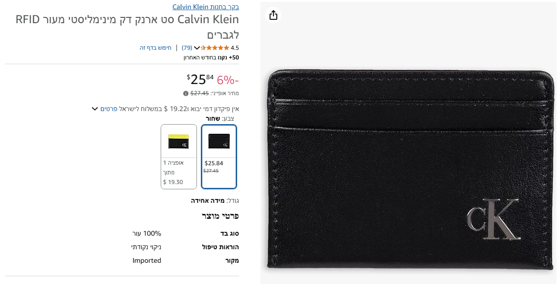Expand the rating breakdown chevron
This screenshot has height=284, width=558.
pyautogui.click(x=197, y=48)
